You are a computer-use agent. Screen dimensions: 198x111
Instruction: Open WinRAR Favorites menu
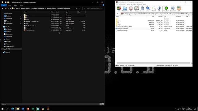pos(133,5)
